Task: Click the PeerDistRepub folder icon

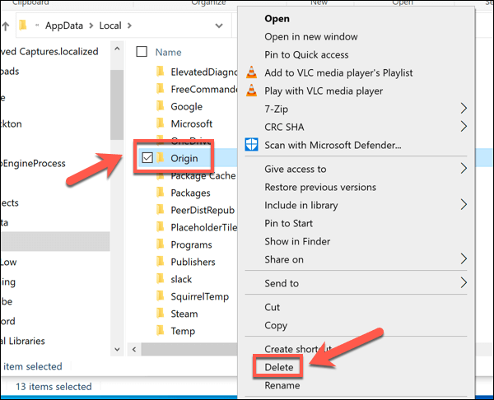Action: [161, 209]
